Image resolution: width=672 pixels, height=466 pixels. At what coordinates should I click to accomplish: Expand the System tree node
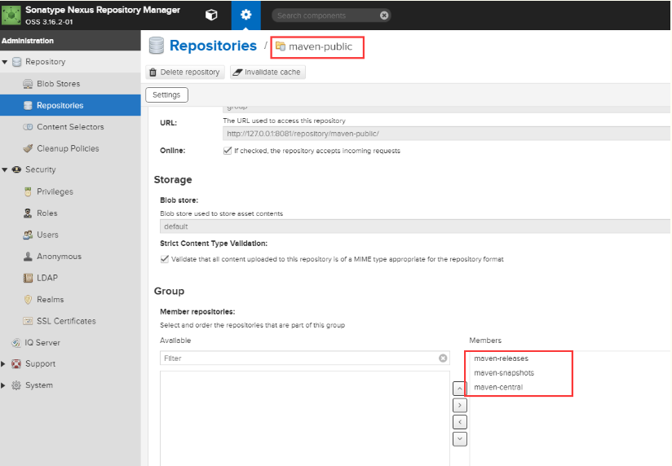(x=3, y=385)
